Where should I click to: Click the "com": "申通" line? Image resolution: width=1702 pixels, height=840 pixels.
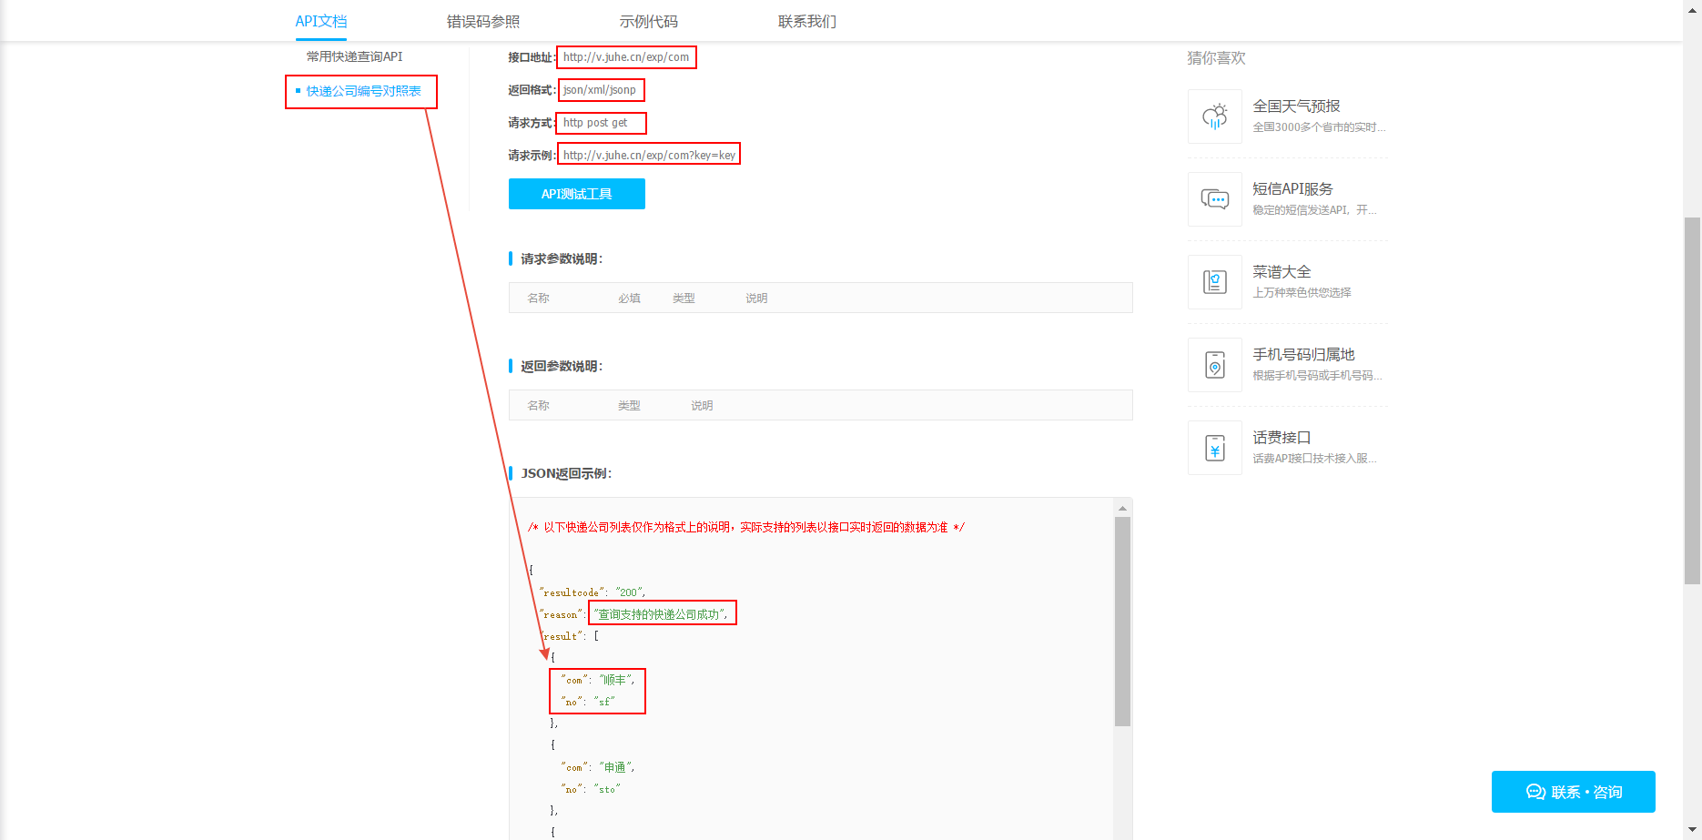coord(598,767)
